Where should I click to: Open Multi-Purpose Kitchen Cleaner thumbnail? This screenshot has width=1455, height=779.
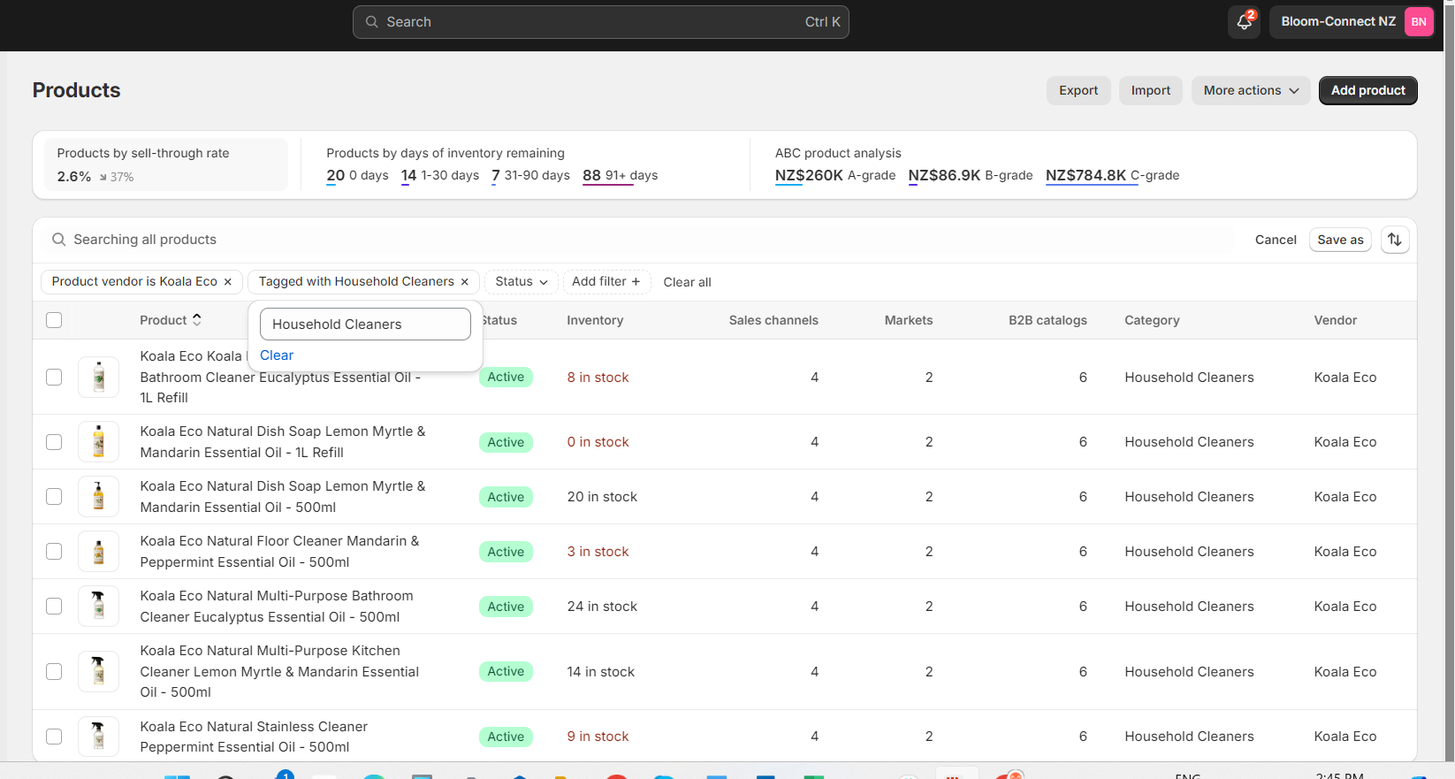(99, 671)
